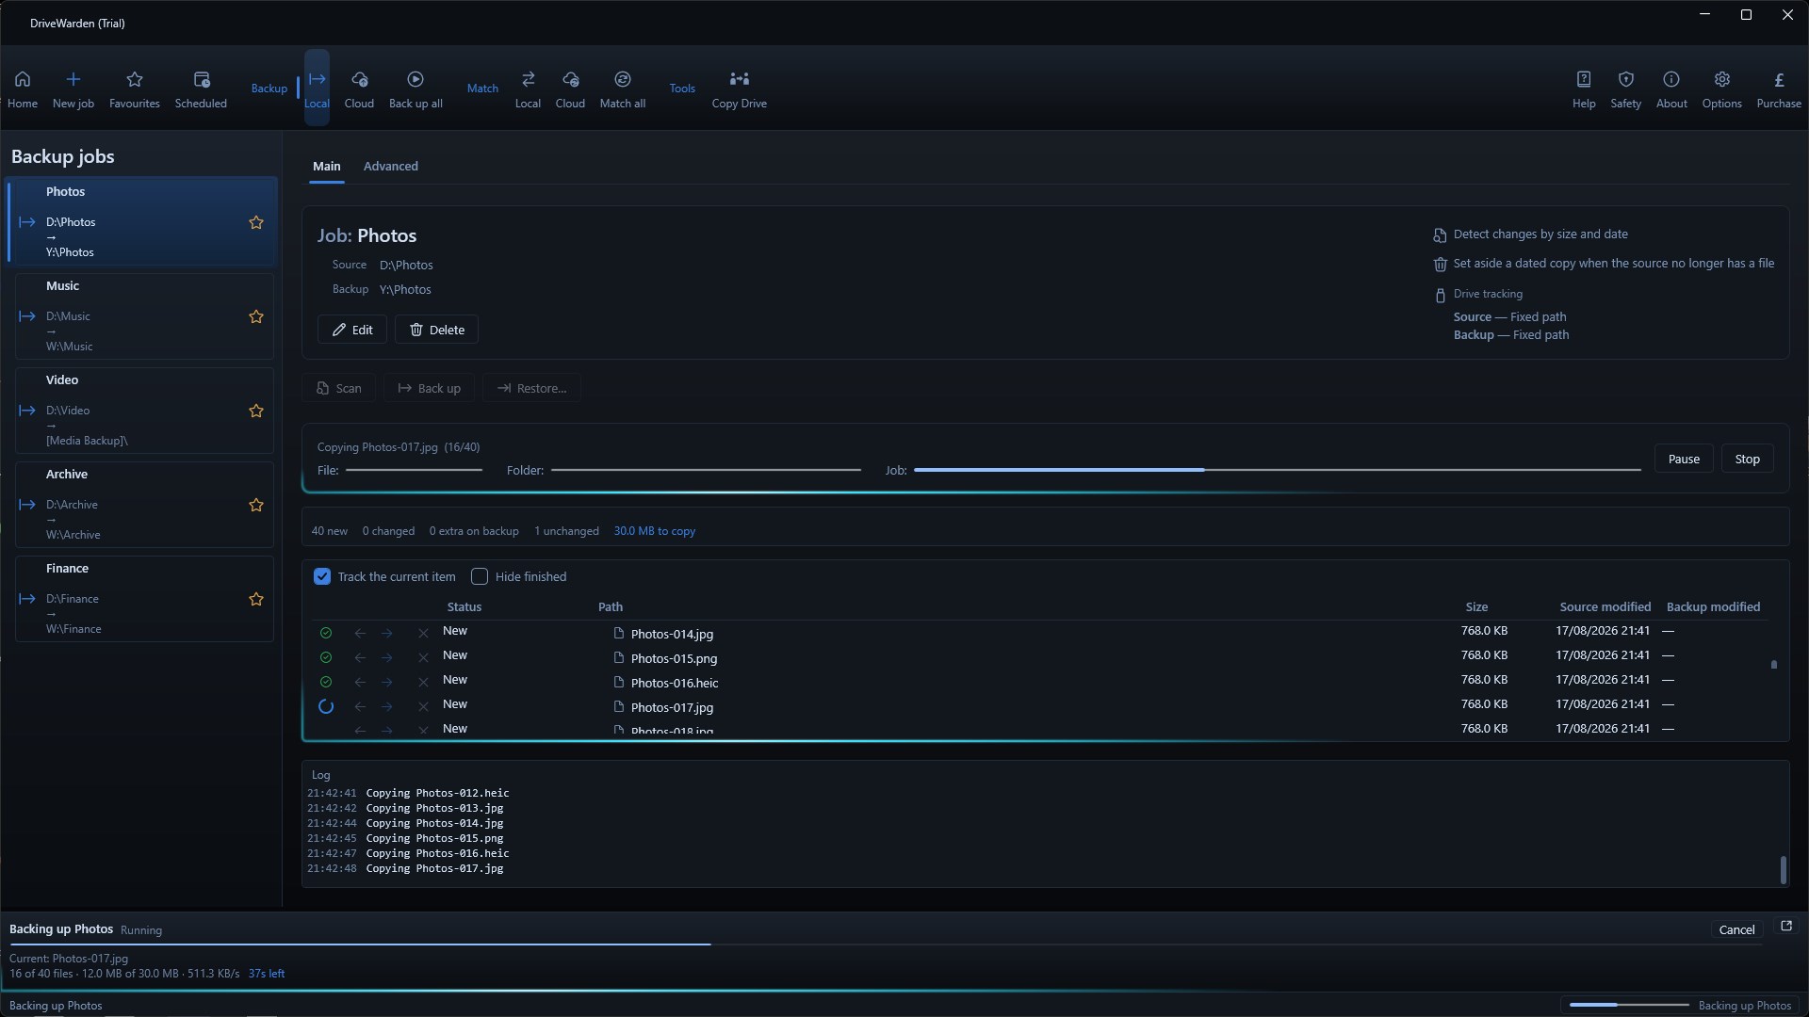Image resolution: width=1809 pixels, height=1017 pixels.
Task: Switch to the Advanced tab
Action: click(x=391, y=167)
